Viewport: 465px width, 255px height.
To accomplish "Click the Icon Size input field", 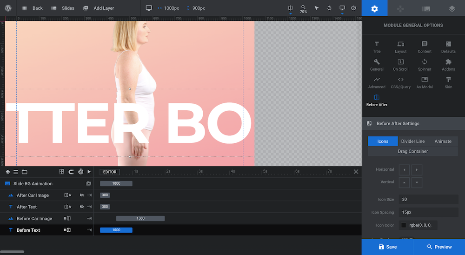I will [428, 199].
